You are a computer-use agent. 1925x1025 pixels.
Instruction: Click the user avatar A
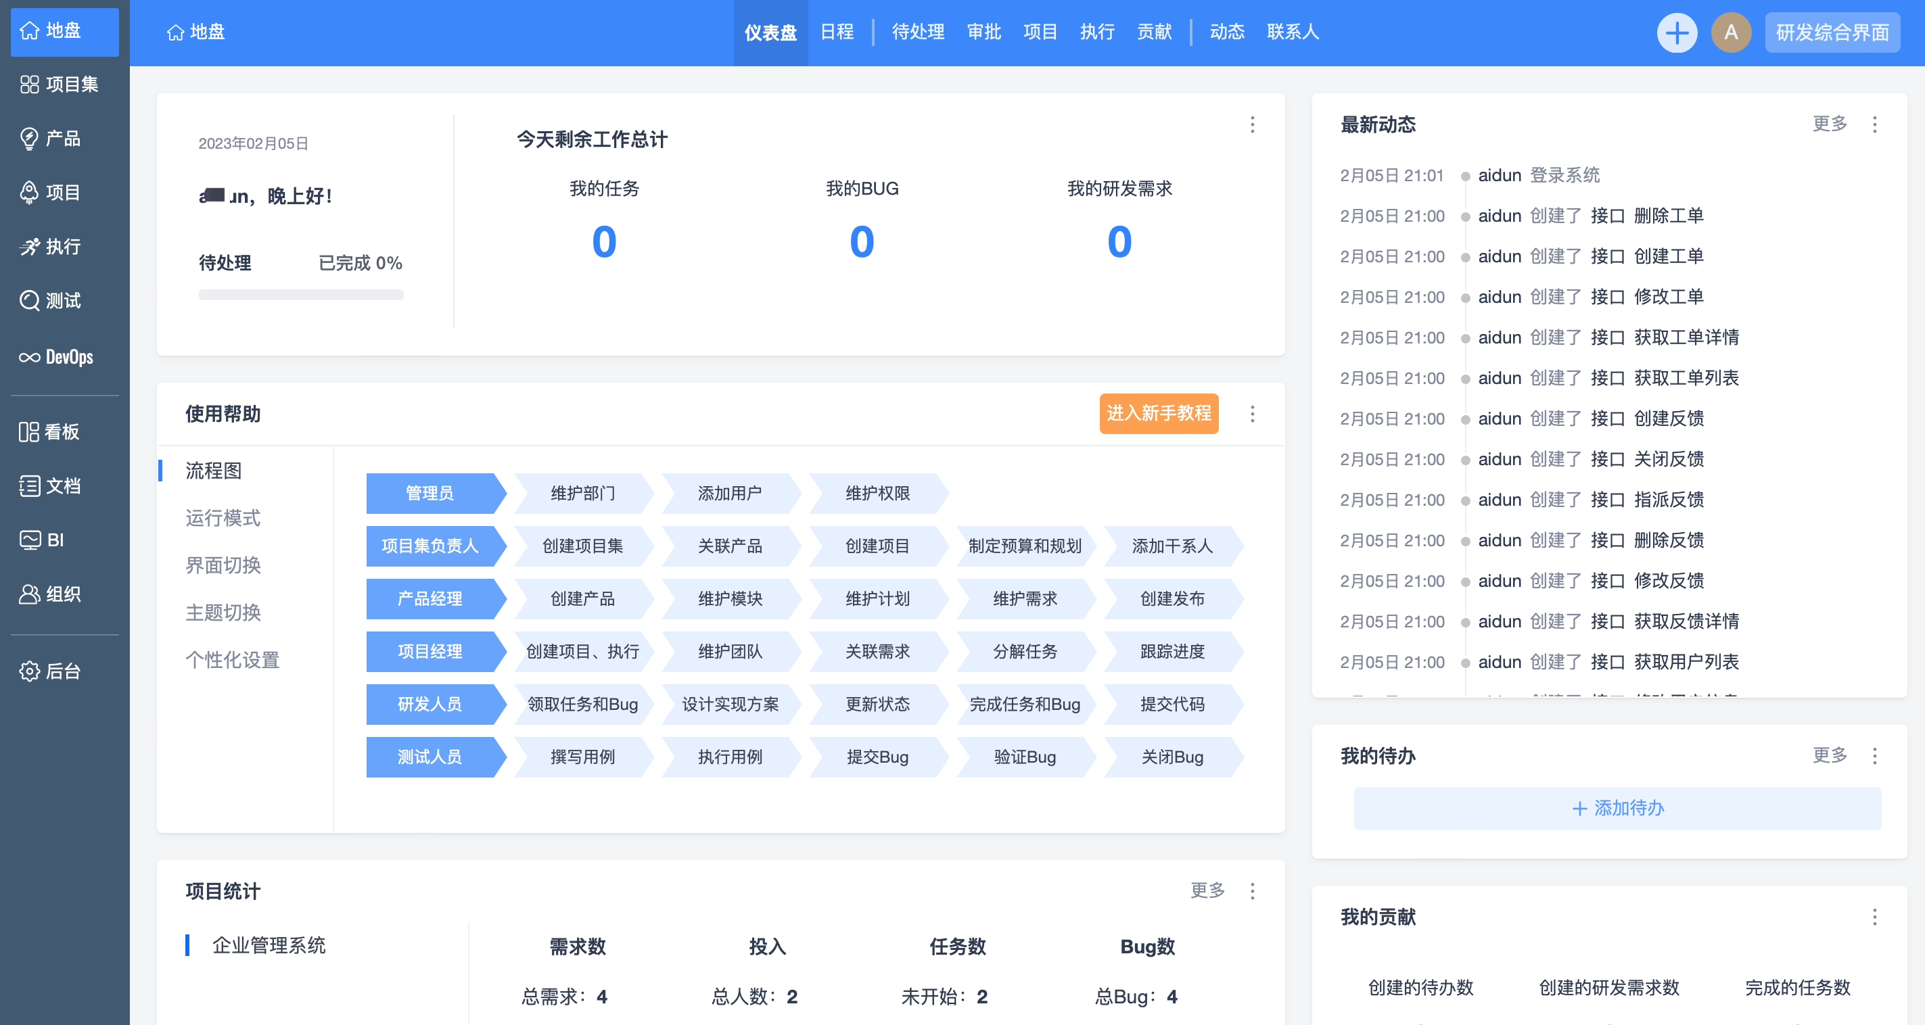(1730, 33)
